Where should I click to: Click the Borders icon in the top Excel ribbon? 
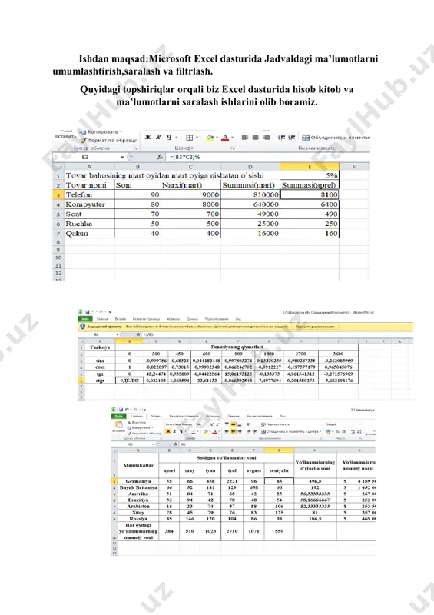coord(190,138)
